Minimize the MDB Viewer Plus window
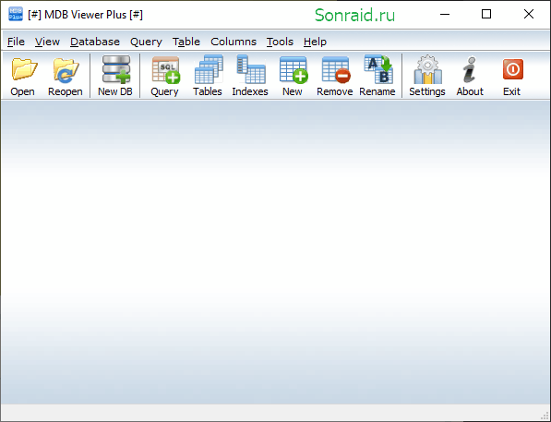551x422 pixels. click(445, 15)
